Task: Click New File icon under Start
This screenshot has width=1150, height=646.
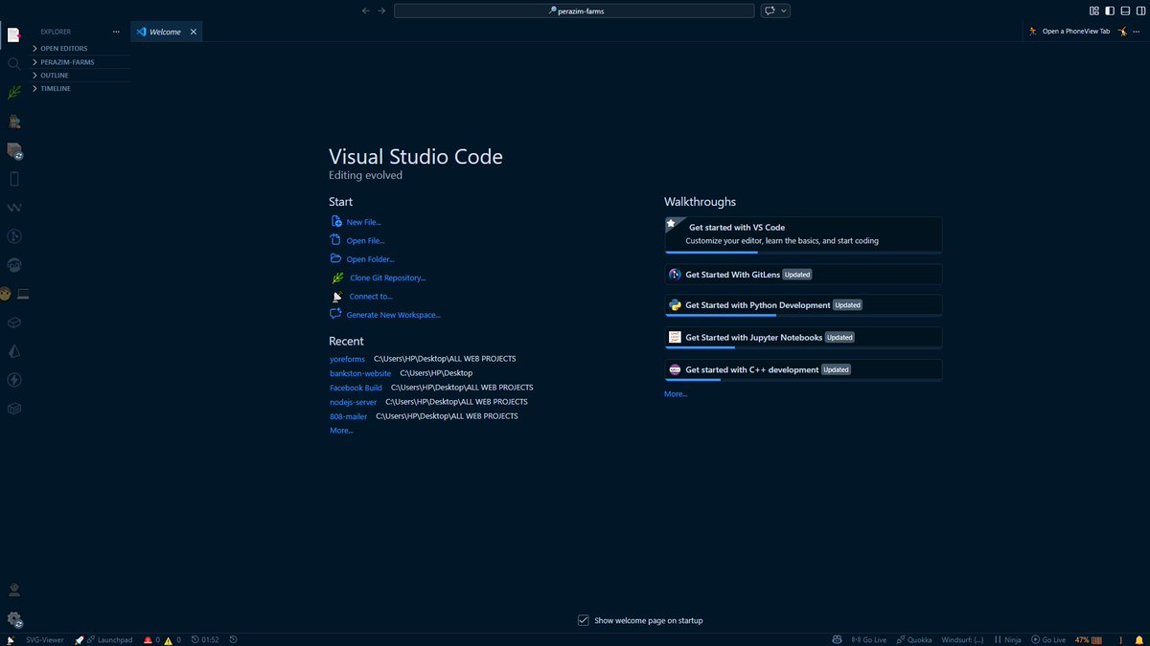Action: (x=335, y=221)
